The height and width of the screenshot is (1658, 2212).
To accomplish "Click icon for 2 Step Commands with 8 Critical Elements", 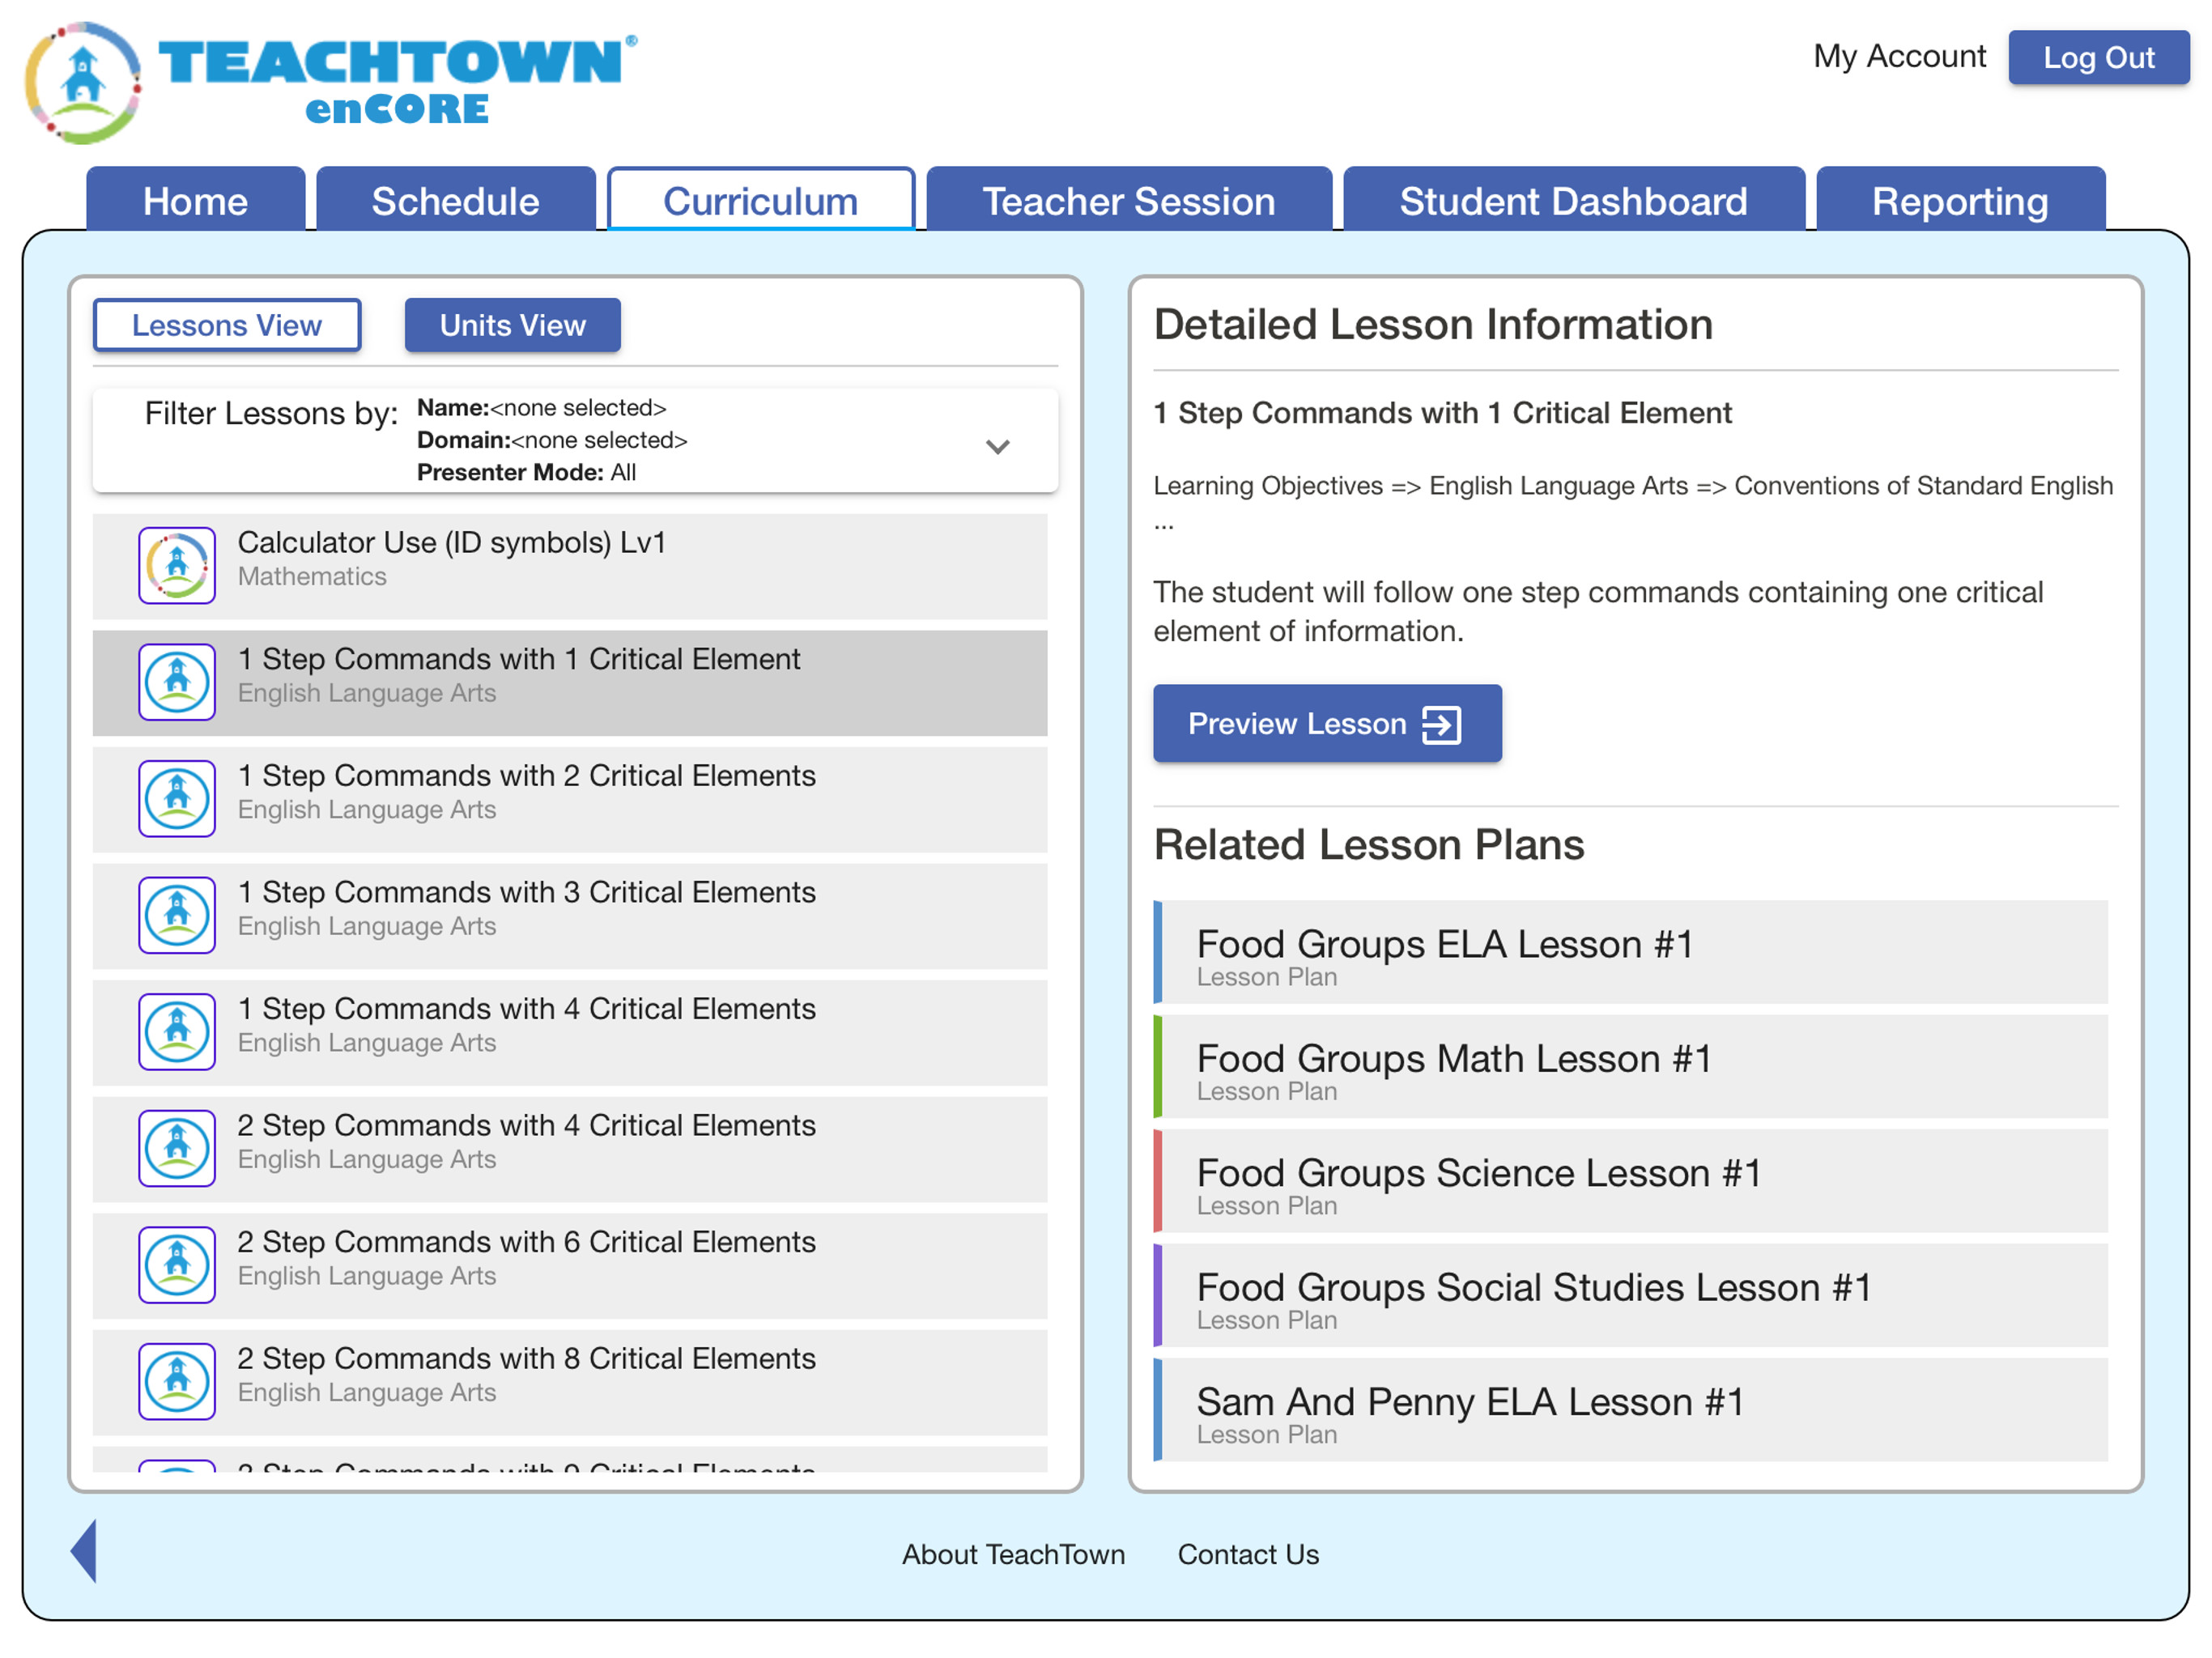I will pyautogui.click(x=177, y=1381).
